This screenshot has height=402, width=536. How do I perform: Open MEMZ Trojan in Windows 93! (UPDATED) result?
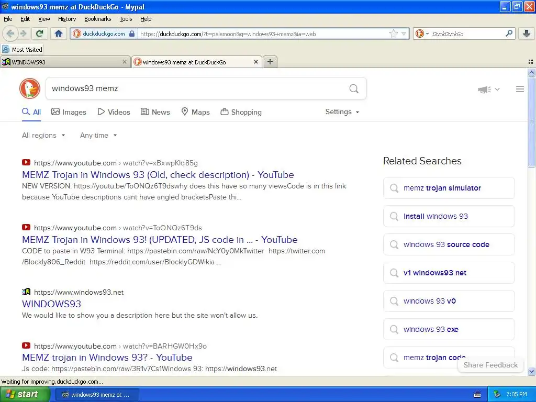[x=160, y=240]
